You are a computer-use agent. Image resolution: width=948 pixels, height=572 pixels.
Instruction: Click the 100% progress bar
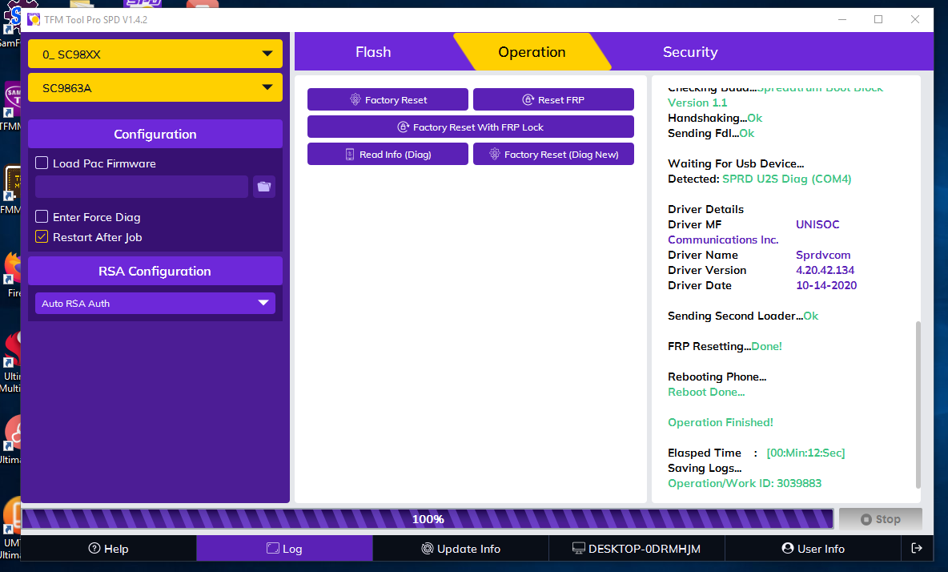(x=428, y=519)
